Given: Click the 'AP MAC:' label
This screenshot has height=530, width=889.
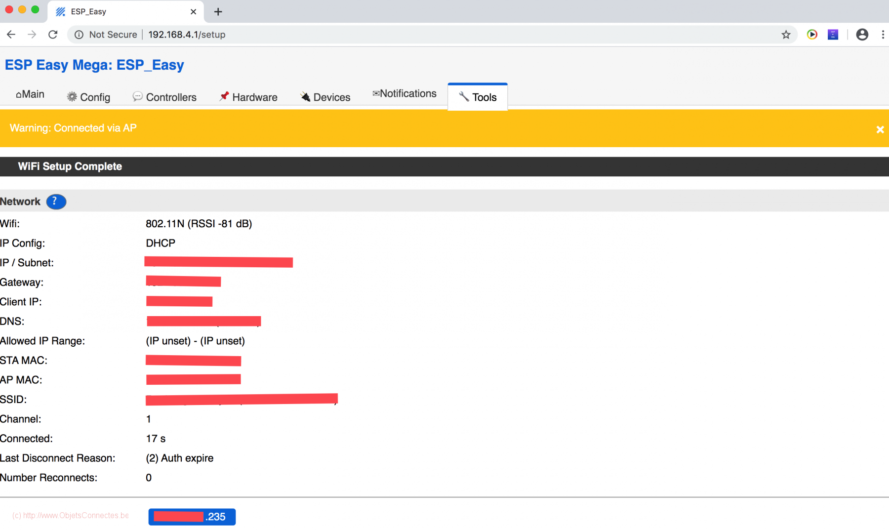Looking at the screenshot, I should pyautogui.click(x=21, y=380).
